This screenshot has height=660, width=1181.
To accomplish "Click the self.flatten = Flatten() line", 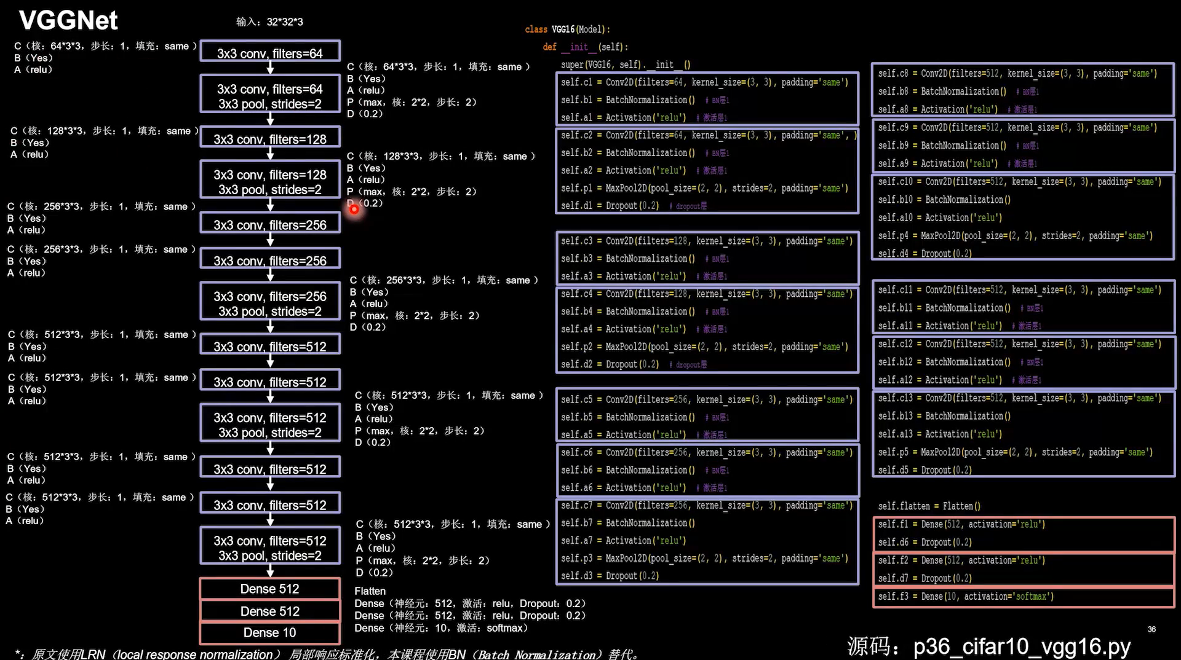I will [x=929, y=506].
